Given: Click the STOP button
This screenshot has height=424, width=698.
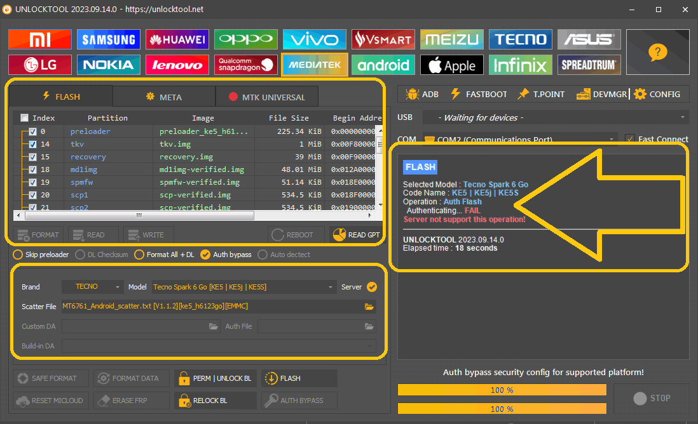Looking at the screenshot, I should 651,398.
